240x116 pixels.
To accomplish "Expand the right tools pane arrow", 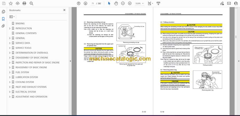I will 239,61.
